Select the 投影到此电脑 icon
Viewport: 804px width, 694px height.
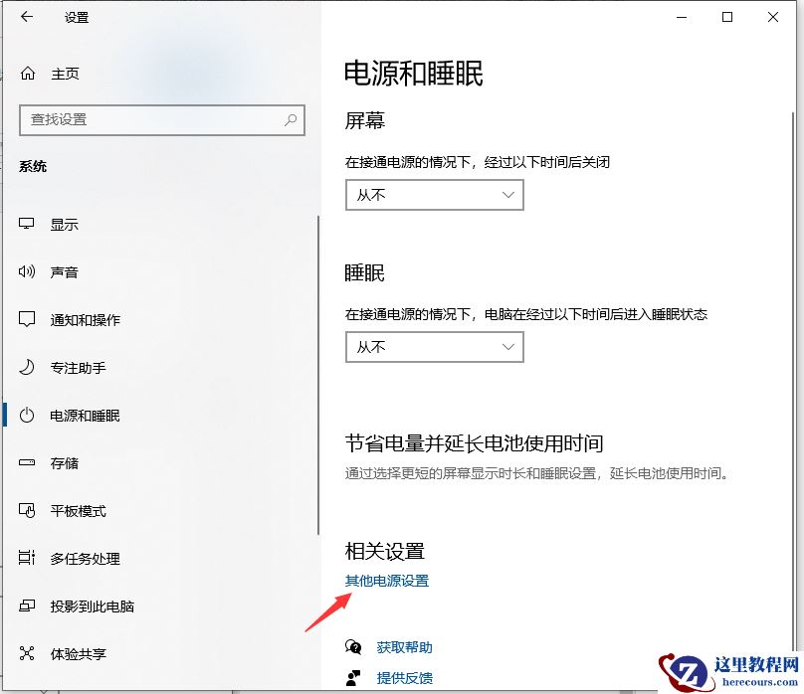point(29,606)
